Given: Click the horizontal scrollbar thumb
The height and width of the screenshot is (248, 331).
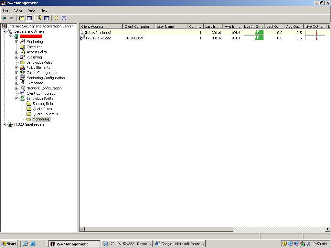Looking at the screenshot, I should (x=159, y=229).
